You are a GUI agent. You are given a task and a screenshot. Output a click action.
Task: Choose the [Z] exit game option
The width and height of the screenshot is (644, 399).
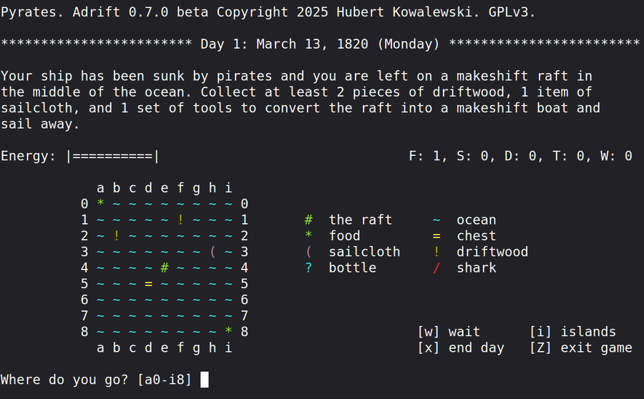pyautogui.click(x=580, y=348)
